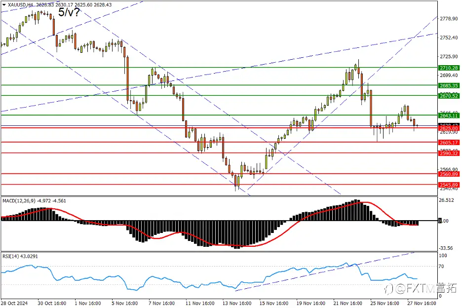Click the 13 Nov 16:00 time label
The image size is (462, 308).
tap(237, 303)
